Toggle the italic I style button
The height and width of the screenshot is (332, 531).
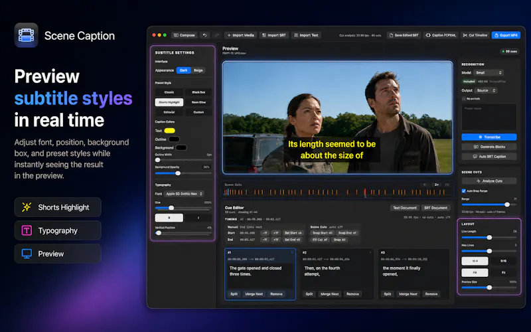(198, 218)
